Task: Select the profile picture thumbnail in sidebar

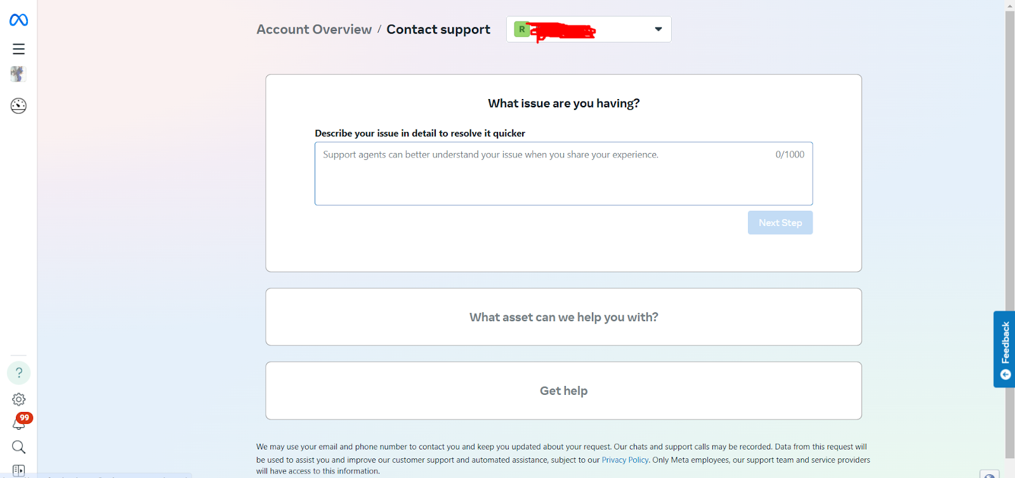Action: pyautogui.click(x=18, y=74)
